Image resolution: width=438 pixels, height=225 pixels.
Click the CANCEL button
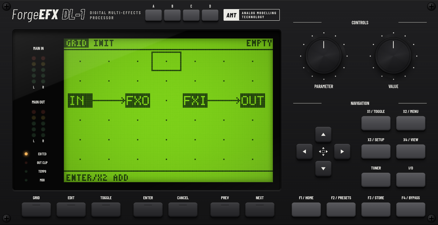pyautogui.click(x=183, y=210)
